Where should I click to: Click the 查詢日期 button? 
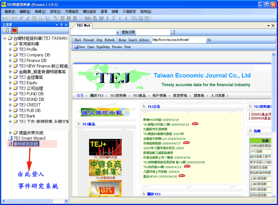(x=128, y=32)
